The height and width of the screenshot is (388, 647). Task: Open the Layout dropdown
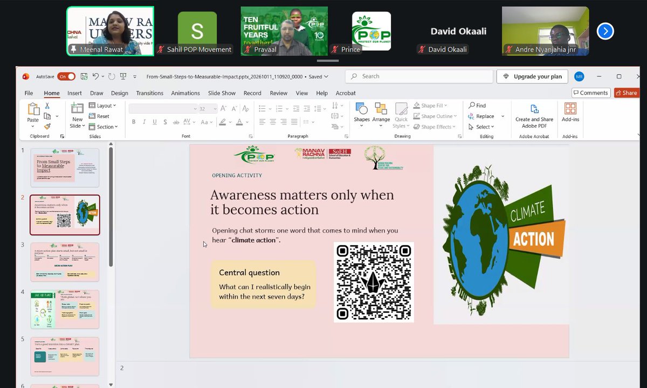pos(102,106)
